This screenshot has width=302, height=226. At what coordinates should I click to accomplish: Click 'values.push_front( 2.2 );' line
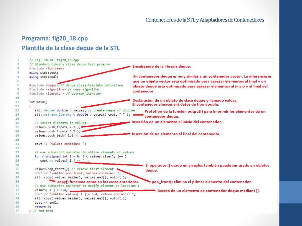(58, 127)
